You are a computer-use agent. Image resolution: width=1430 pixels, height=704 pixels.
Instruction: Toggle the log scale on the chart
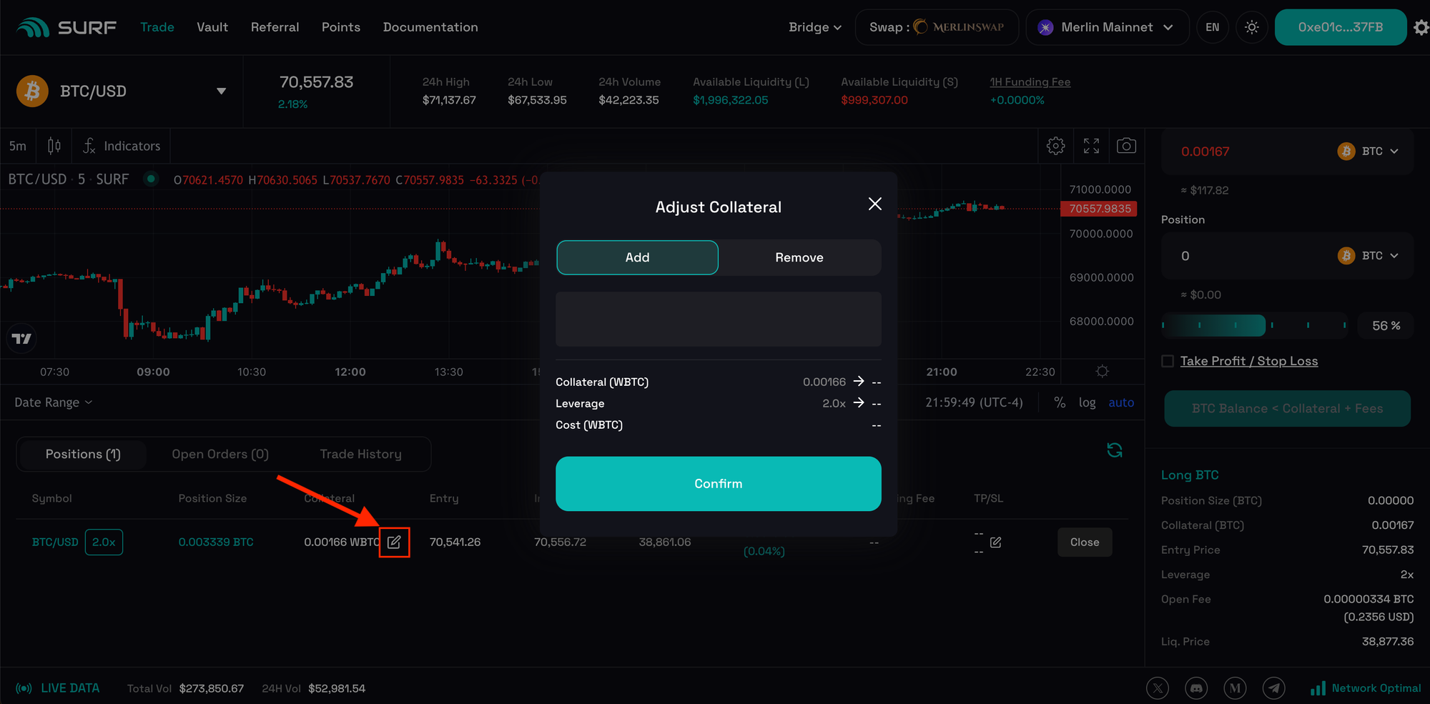(1087, 402)
